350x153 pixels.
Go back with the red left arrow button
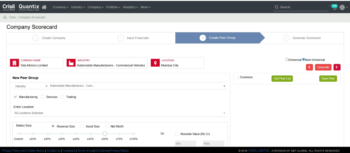click(309, 67)
